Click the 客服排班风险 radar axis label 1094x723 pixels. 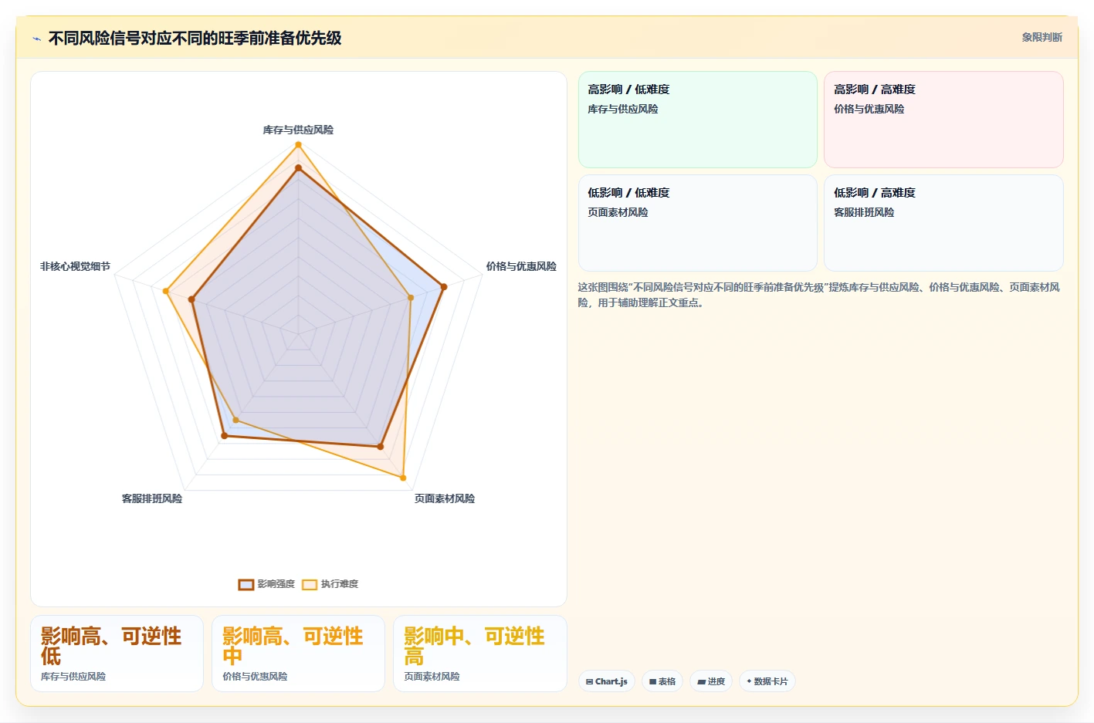pos(152,498)
